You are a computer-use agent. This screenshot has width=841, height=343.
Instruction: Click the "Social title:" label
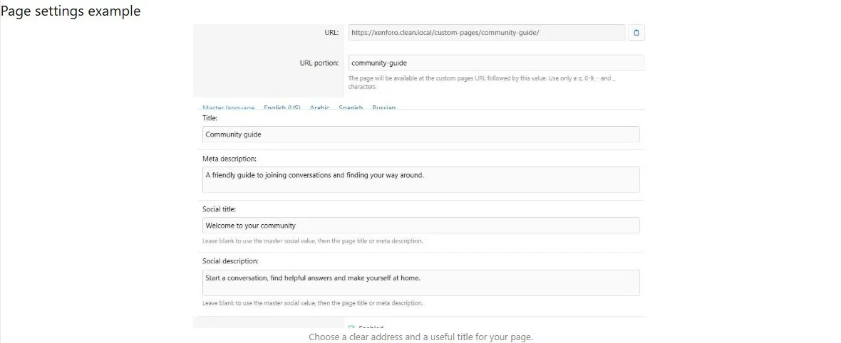click(219, 209)
